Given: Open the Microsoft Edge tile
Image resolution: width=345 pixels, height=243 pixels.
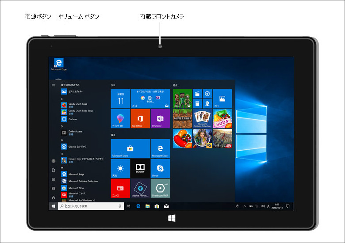Looking at the screenshot, I should 160,148.
